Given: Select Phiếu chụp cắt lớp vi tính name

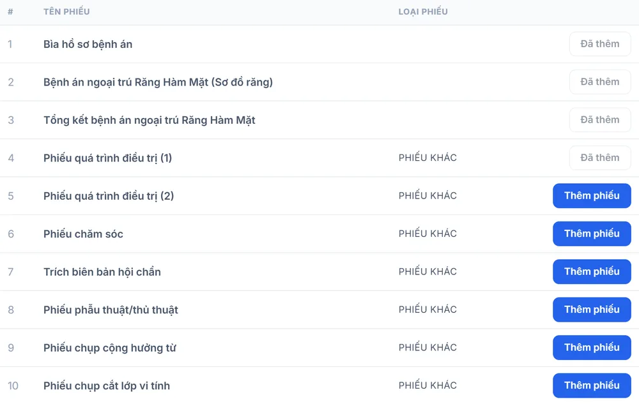Looking at the screenshot, I should (x=107, y=385).
